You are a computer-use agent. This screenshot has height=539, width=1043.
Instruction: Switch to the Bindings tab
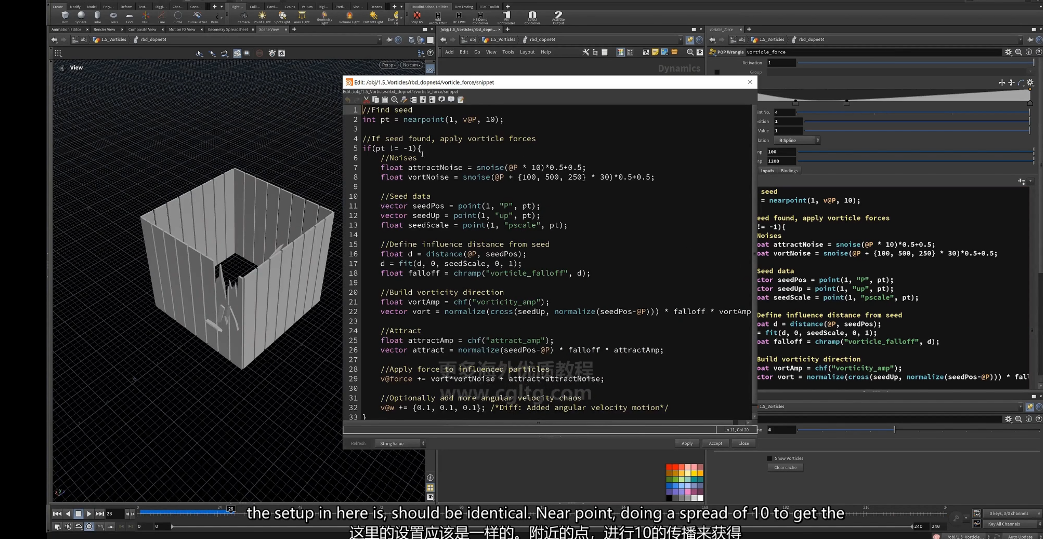click(789, 171)
